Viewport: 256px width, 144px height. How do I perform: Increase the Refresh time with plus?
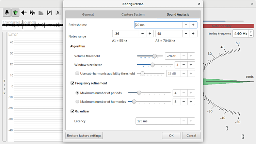[x=193, y=25]
